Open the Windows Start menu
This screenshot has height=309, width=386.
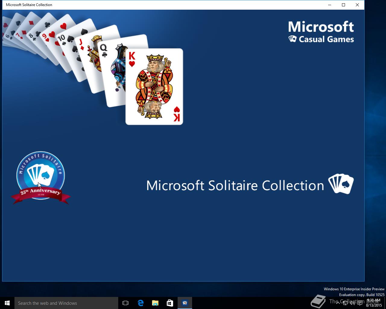click(7, 303)
